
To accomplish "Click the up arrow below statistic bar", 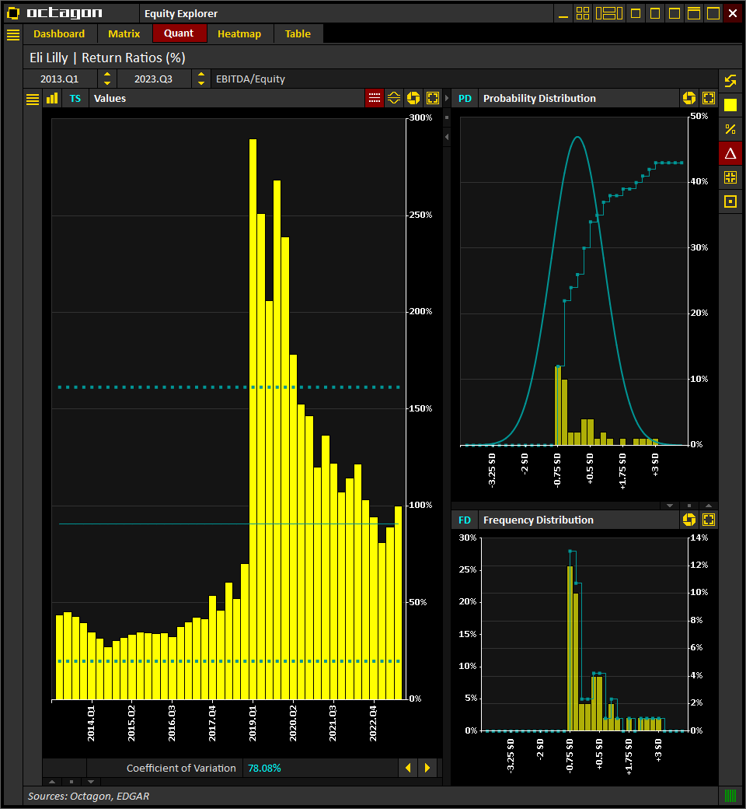I will click(51, 782).
